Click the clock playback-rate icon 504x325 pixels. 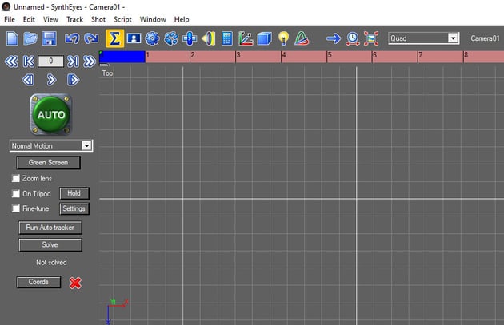click(x=352, y=38)
